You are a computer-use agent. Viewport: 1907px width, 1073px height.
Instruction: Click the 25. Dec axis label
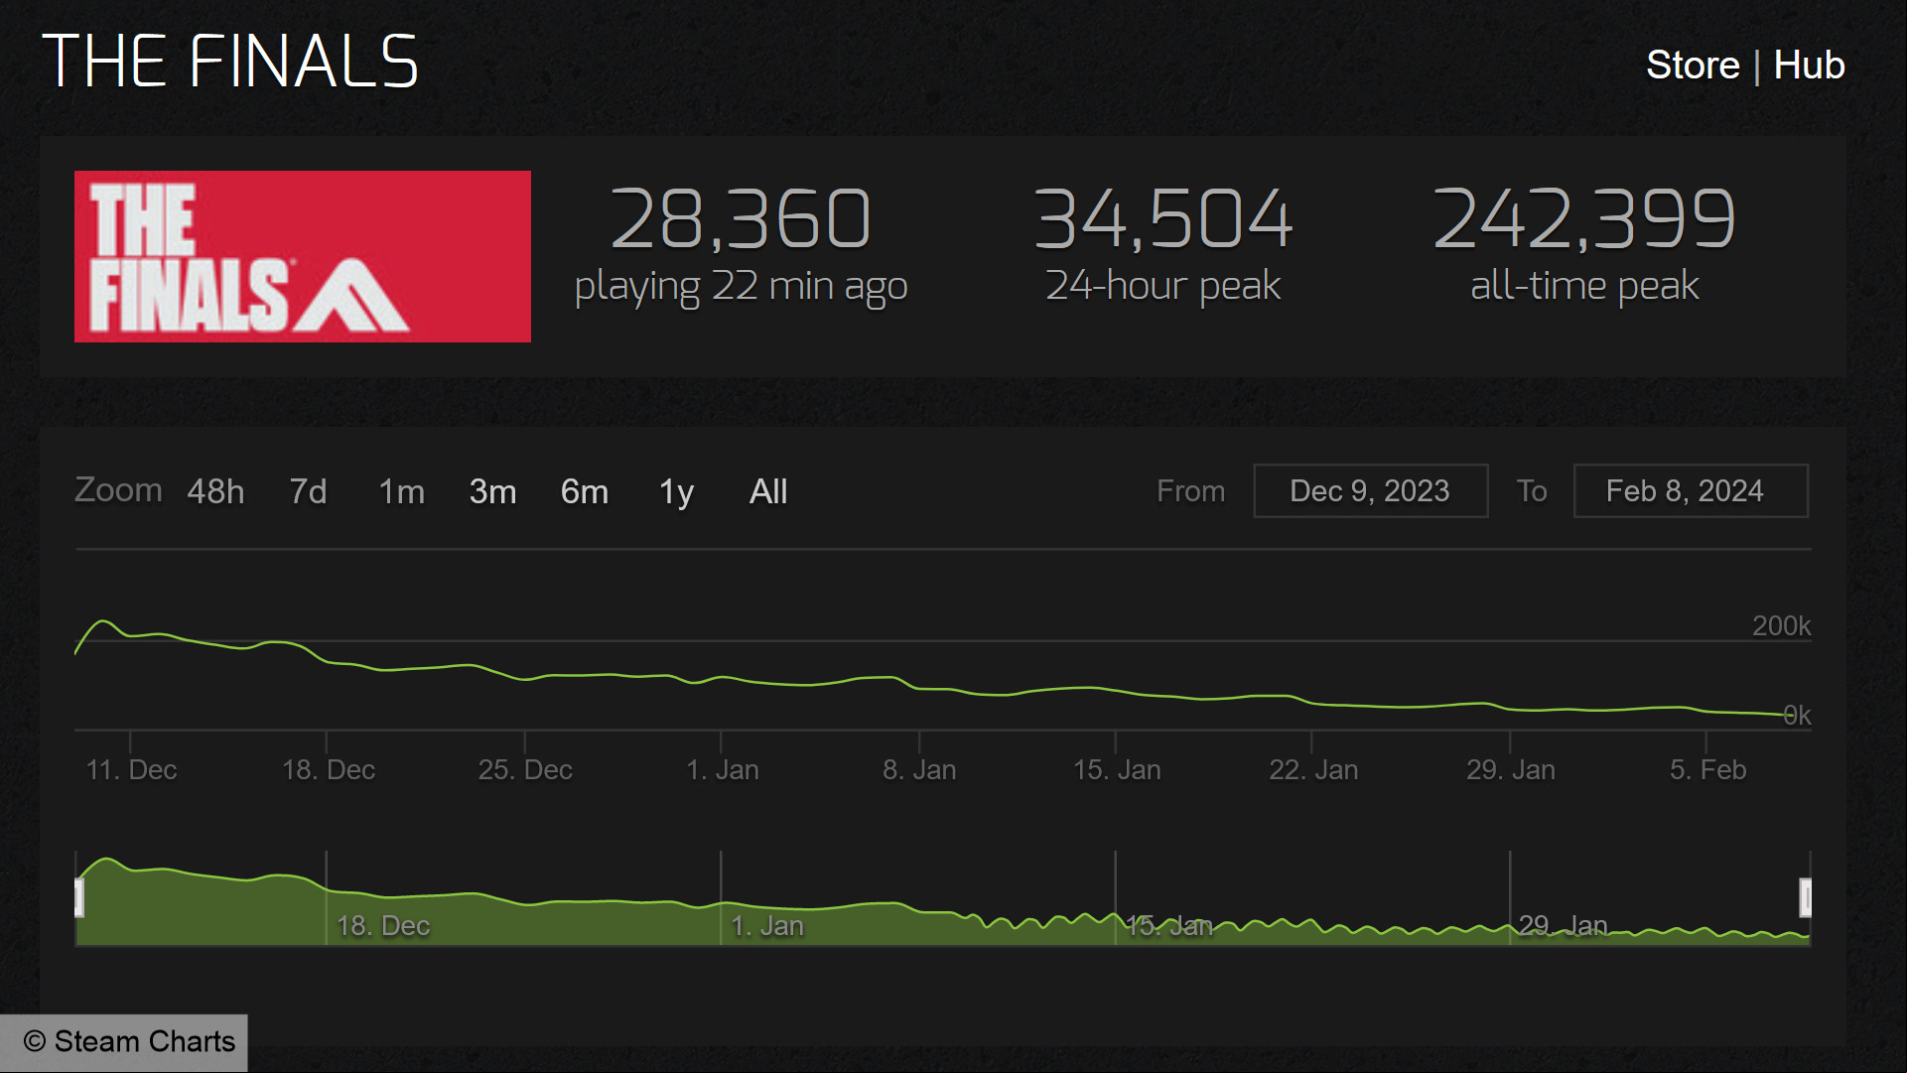525,769
